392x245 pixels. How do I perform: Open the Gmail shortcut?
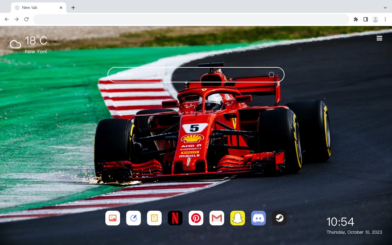tap(217, 218)
